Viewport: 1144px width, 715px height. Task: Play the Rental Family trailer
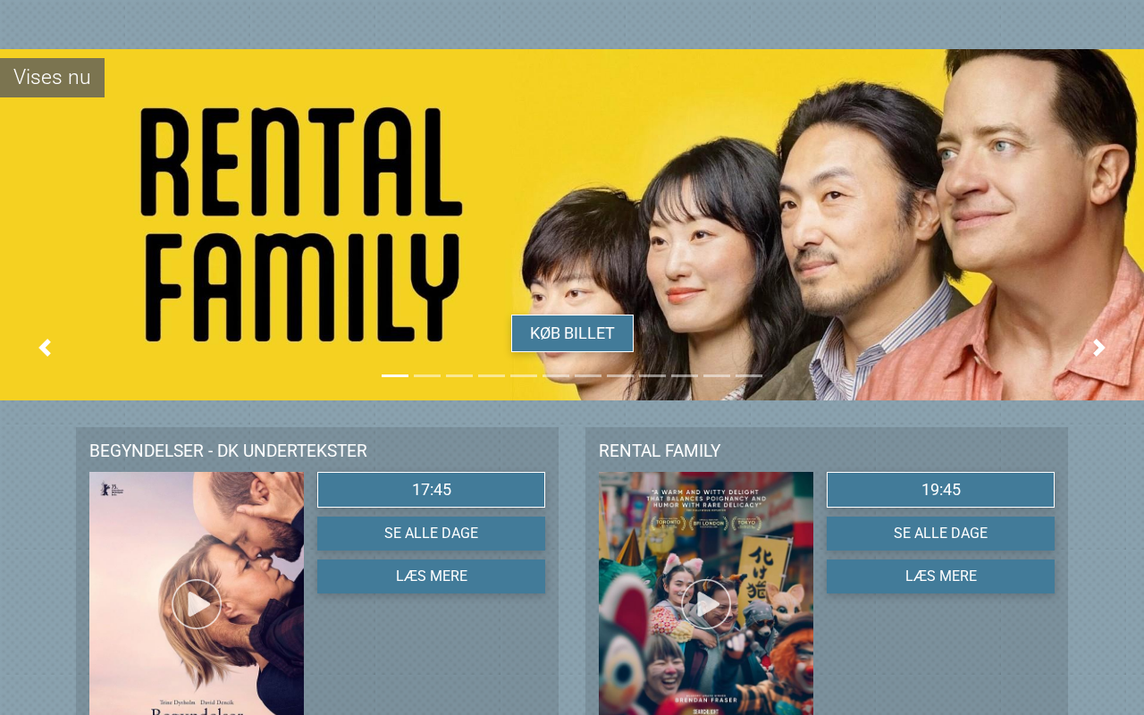tap(706, 604)
